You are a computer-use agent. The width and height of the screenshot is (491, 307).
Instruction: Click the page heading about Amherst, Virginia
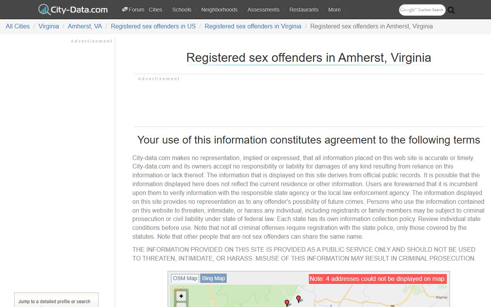pos(309,58)
